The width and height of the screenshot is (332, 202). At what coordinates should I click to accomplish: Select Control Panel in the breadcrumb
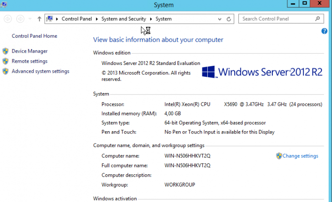[x=77, y=19]
